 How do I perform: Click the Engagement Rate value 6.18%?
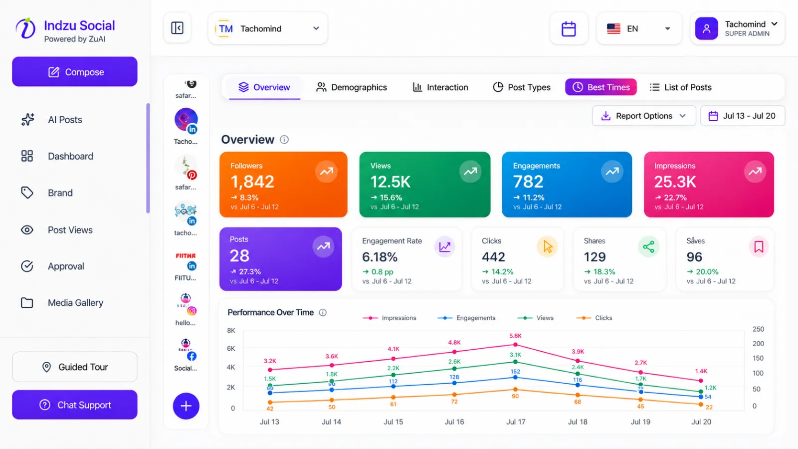tap(380, 257)
